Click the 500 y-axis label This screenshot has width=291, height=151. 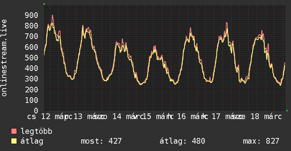[31, 58]
